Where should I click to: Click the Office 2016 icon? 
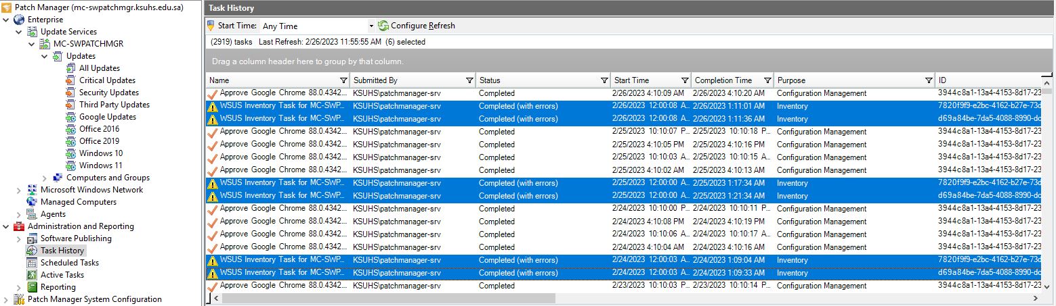[70, 129]
